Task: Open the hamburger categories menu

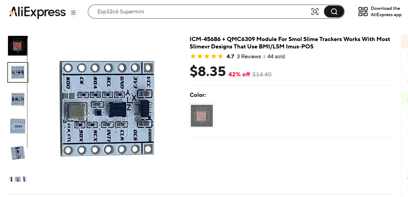Action: click(73, 13)
